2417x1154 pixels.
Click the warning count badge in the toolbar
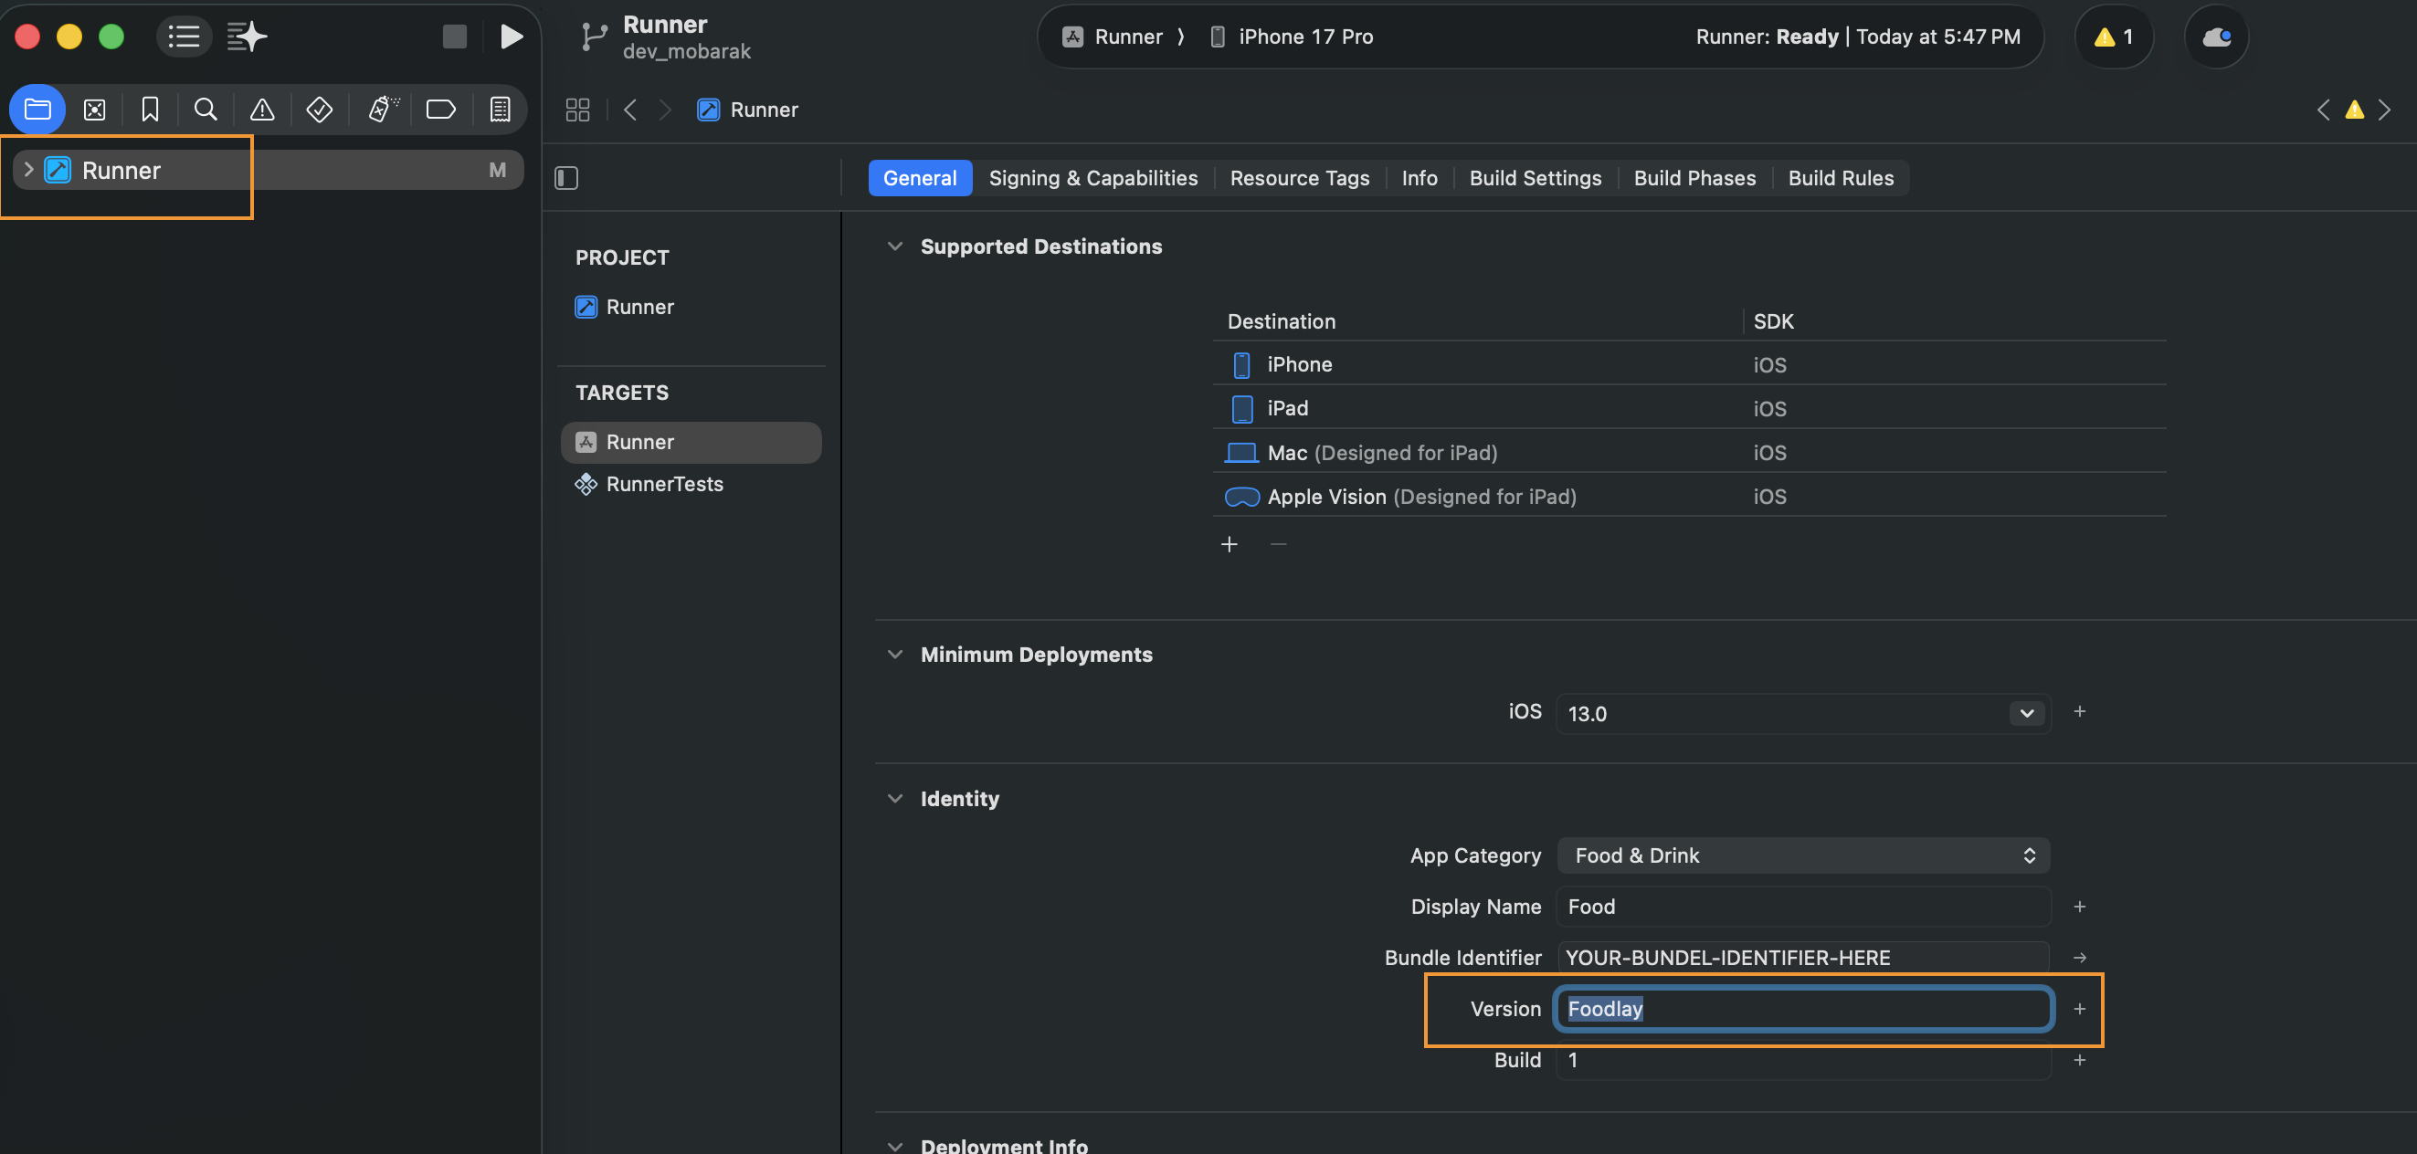click(x=2113, y=37)
